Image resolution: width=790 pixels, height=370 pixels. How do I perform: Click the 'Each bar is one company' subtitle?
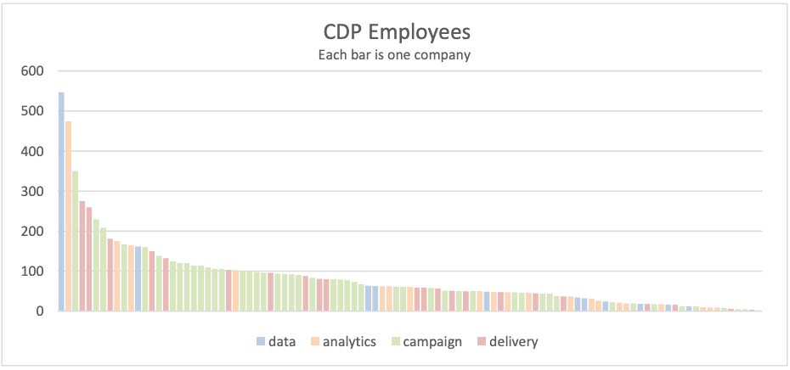pyautogui.click(x=397, y=55)
